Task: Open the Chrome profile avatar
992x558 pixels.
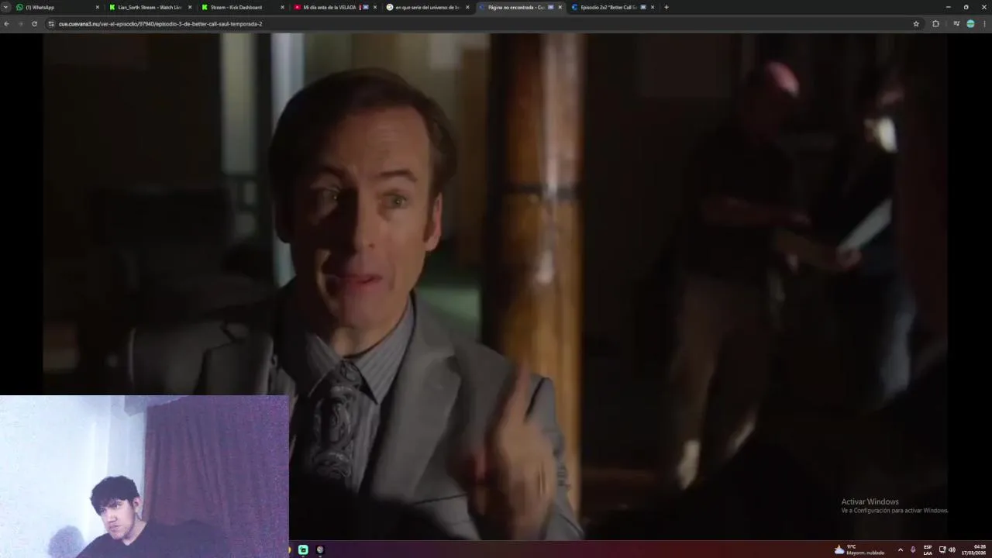Action: click(x=970, y=24)
